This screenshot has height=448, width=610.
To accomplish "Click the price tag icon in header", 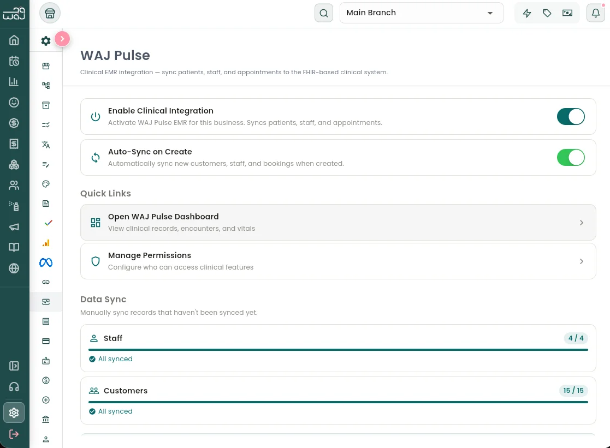I will click(547, 13).
